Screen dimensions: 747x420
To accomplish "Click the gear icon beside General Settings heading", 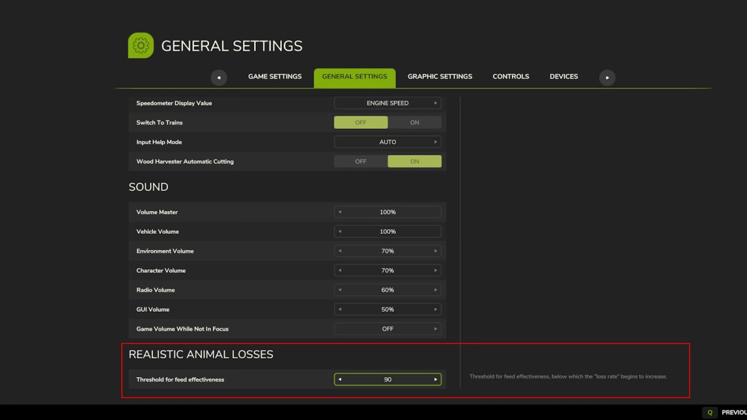I will [141, 45].
